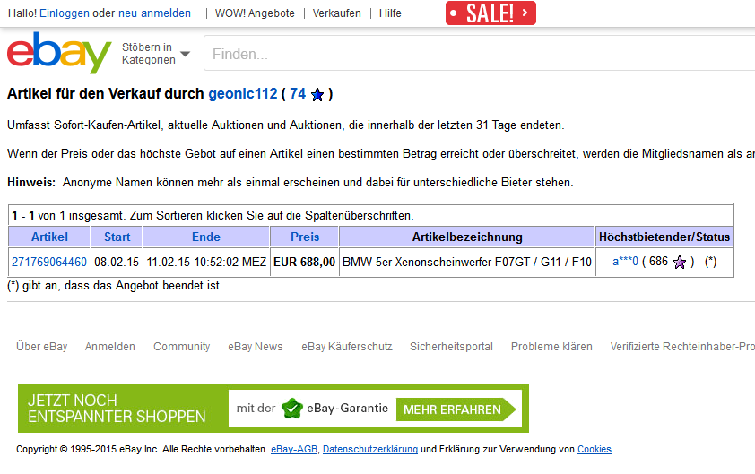Click the Artikelbezeichnung column header
The height and width of the screenshot is (474, 755).
[467, 237]
